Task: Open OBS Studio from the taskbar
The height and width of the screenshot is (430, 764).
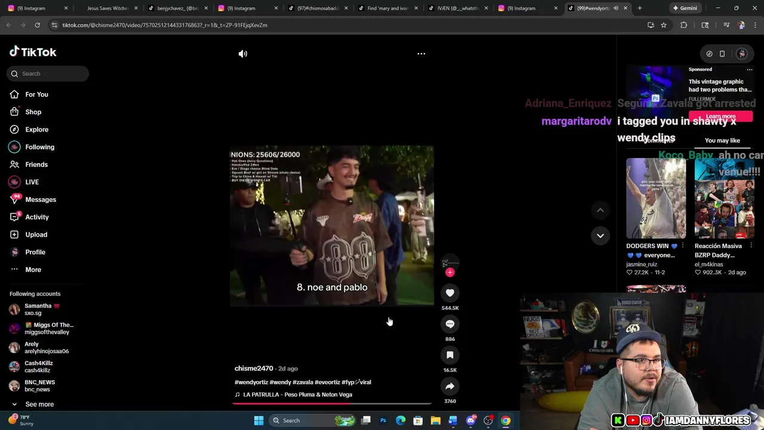Action: pyautogui.click(x=488, y=420)
